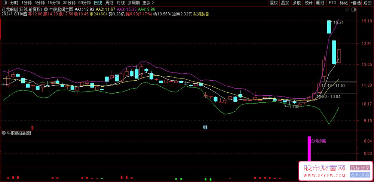The width and height of the screenshot is (374, 182).
Task: Click the diamond icon below the toolbar
Action: pyautogui.click(x=348, y=9)
